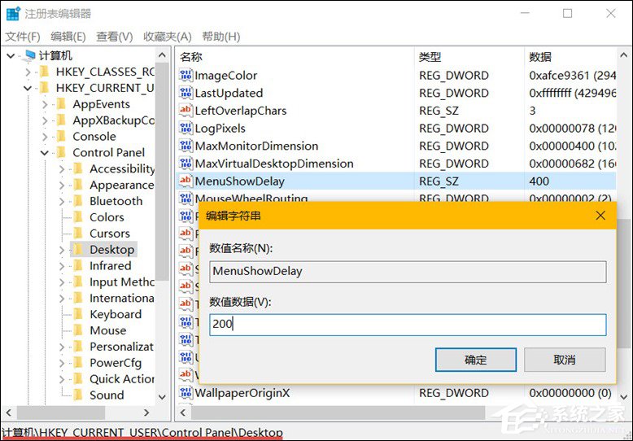Confirm with the 确定 button

[x=476, y=360]
